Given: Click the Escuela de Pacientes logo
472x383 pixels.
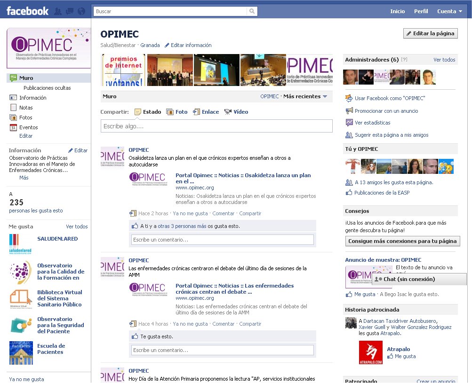Looking at the screenshot, I should (21, 352).
